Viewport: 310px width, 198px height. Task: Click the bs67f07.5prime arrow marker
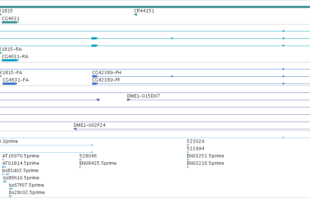click(x=11, y=189)
